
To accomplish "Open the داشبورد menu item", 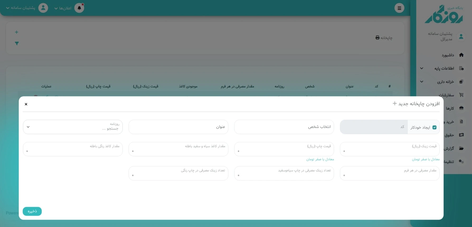I will [448, 55].
